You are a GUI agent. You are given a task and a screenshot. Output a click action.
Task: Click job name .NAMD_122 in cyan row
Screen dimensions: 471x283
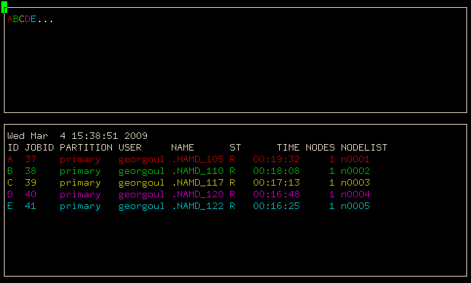198,206
